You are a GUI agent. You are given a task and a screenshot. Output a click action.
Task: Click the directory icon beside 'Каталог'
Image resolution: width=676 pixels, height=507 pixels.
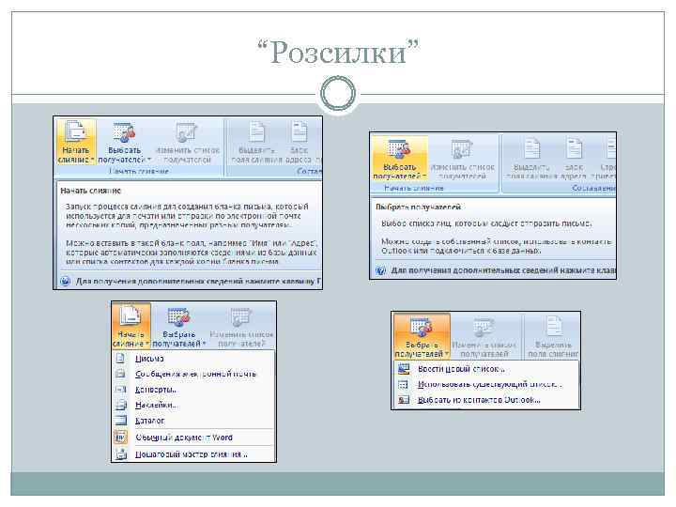click(121, 421)
